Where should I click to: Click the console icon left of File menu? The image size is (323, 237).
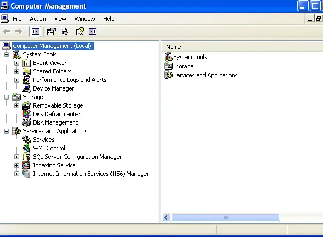click(5, 19)
